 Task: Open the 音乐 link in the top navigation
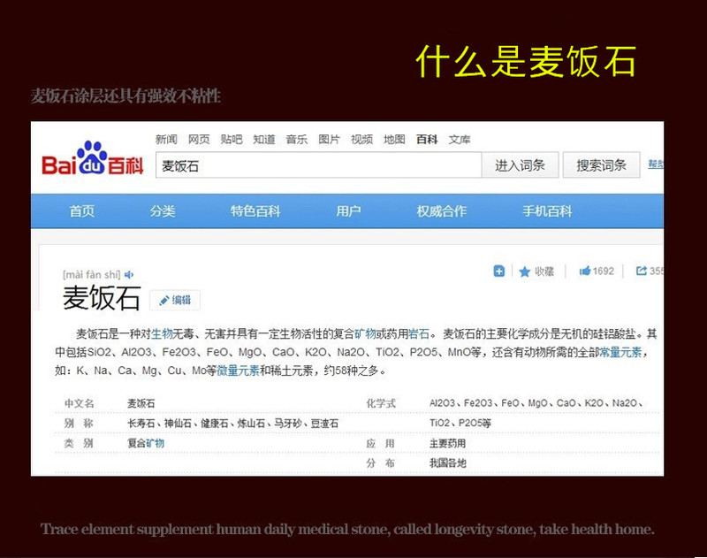(x=297, y=140)
